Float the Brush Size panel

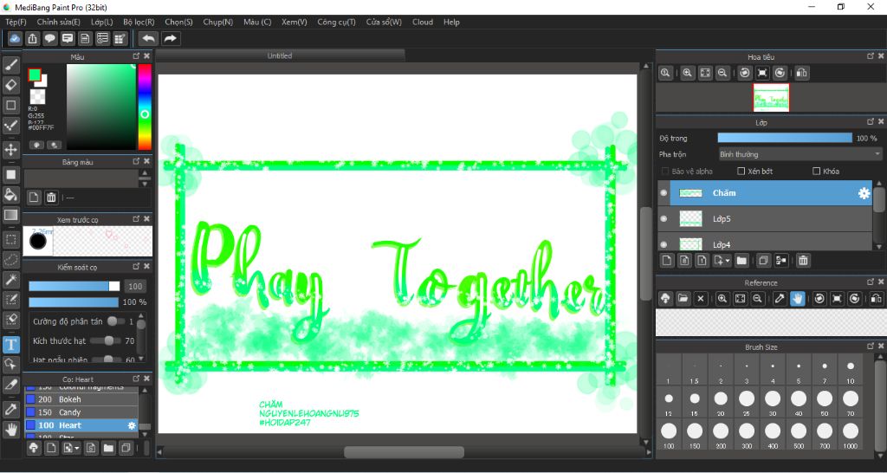click(x=871, y=347)
